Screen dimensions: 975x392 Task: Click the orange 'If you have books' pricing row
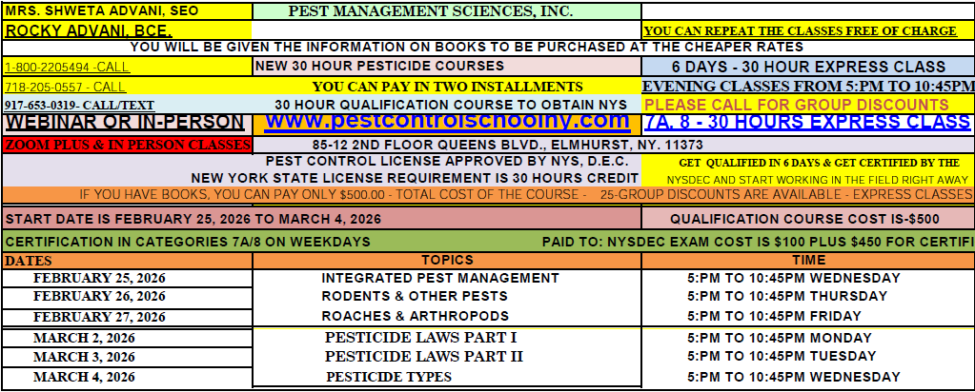point(488,194)
